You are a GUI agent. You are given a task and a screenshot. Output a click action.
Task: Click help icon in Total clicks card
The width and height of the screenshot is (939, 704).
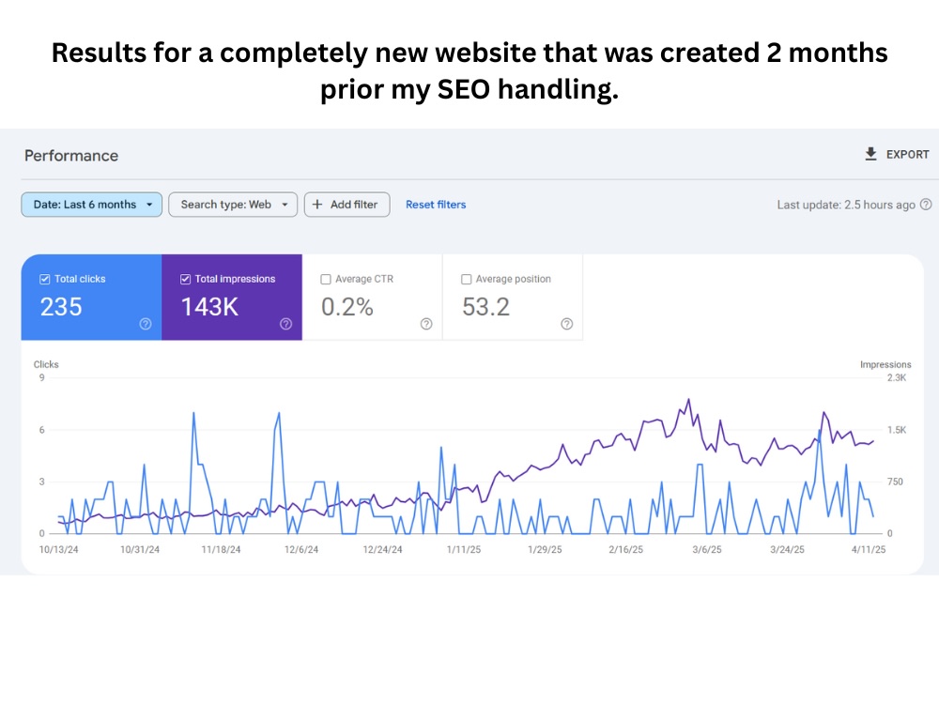click(146, 324)
